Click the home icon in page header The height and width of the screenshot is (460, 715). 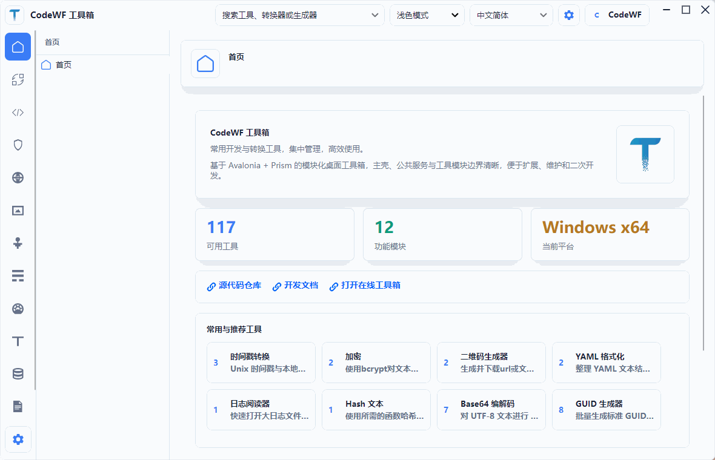pyautogui.click(x=205, y=64)
